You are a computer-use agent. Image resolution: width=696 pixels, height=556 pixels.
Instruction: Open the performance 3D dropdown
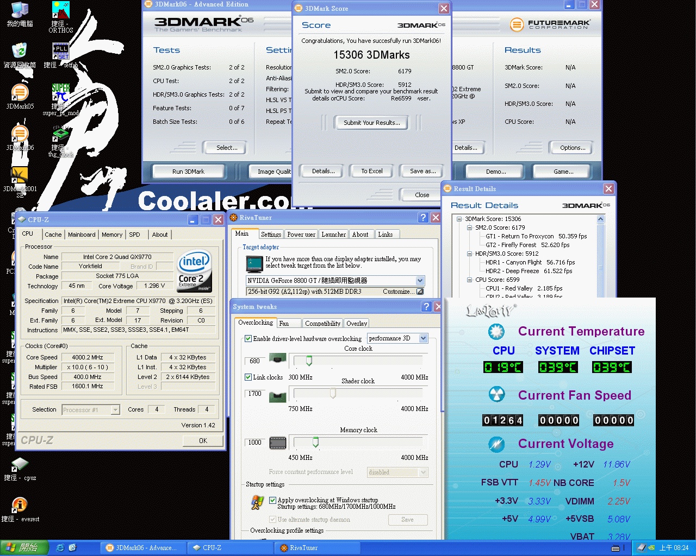[x=423, y=338]
